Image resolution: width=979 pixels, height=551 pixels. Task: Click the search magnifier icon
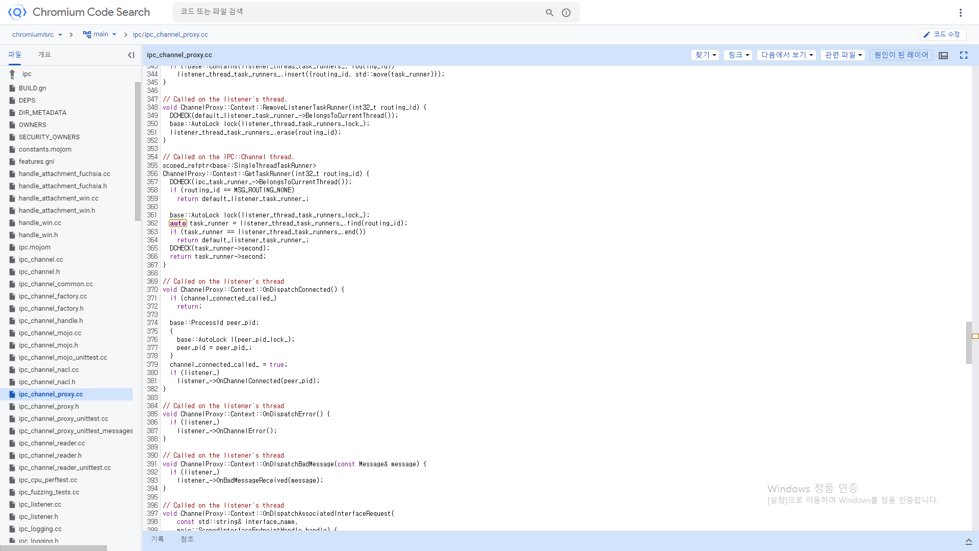click(549, 12)
